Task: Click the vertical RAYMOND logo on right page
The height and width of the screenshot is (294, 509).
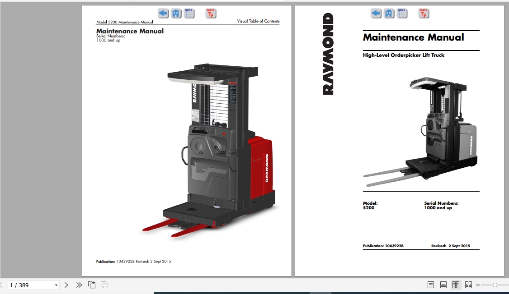Action: point(328,54)
